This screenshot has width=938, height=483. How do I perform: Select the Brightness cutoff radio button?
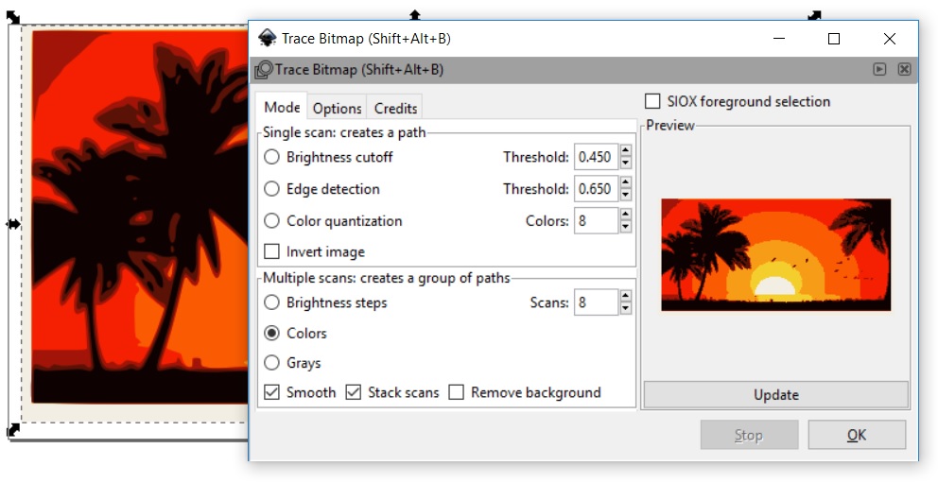[x=272, y=157]
